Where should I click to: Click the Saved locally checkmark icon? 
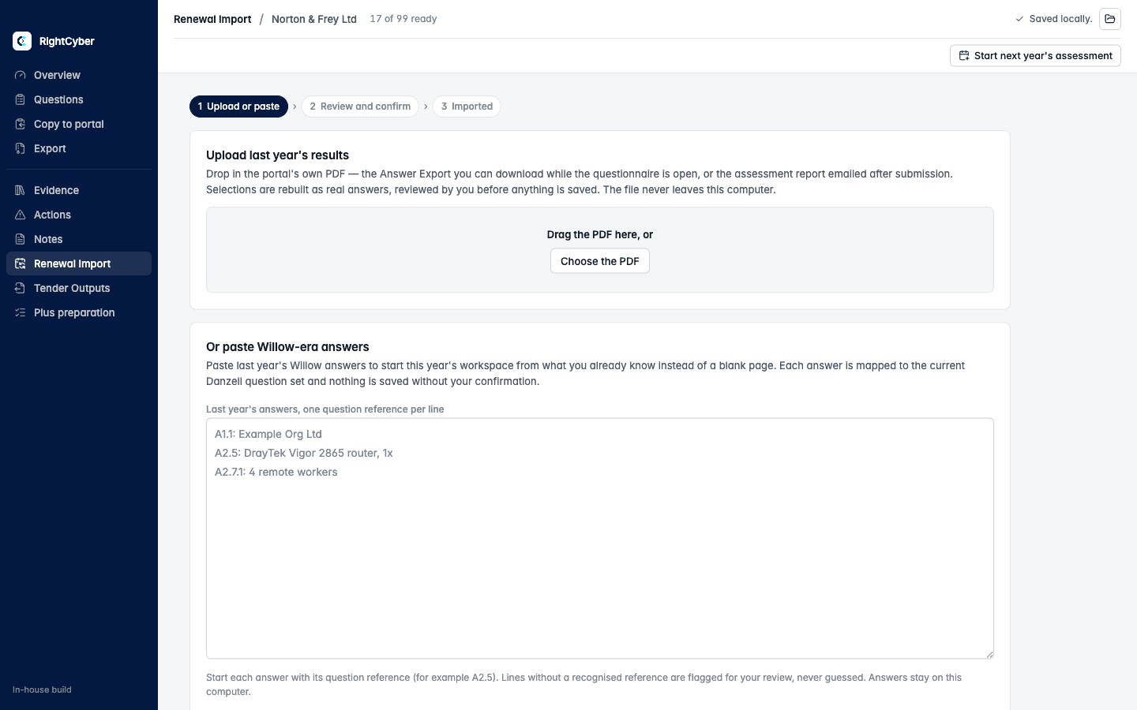(1019, 19)
